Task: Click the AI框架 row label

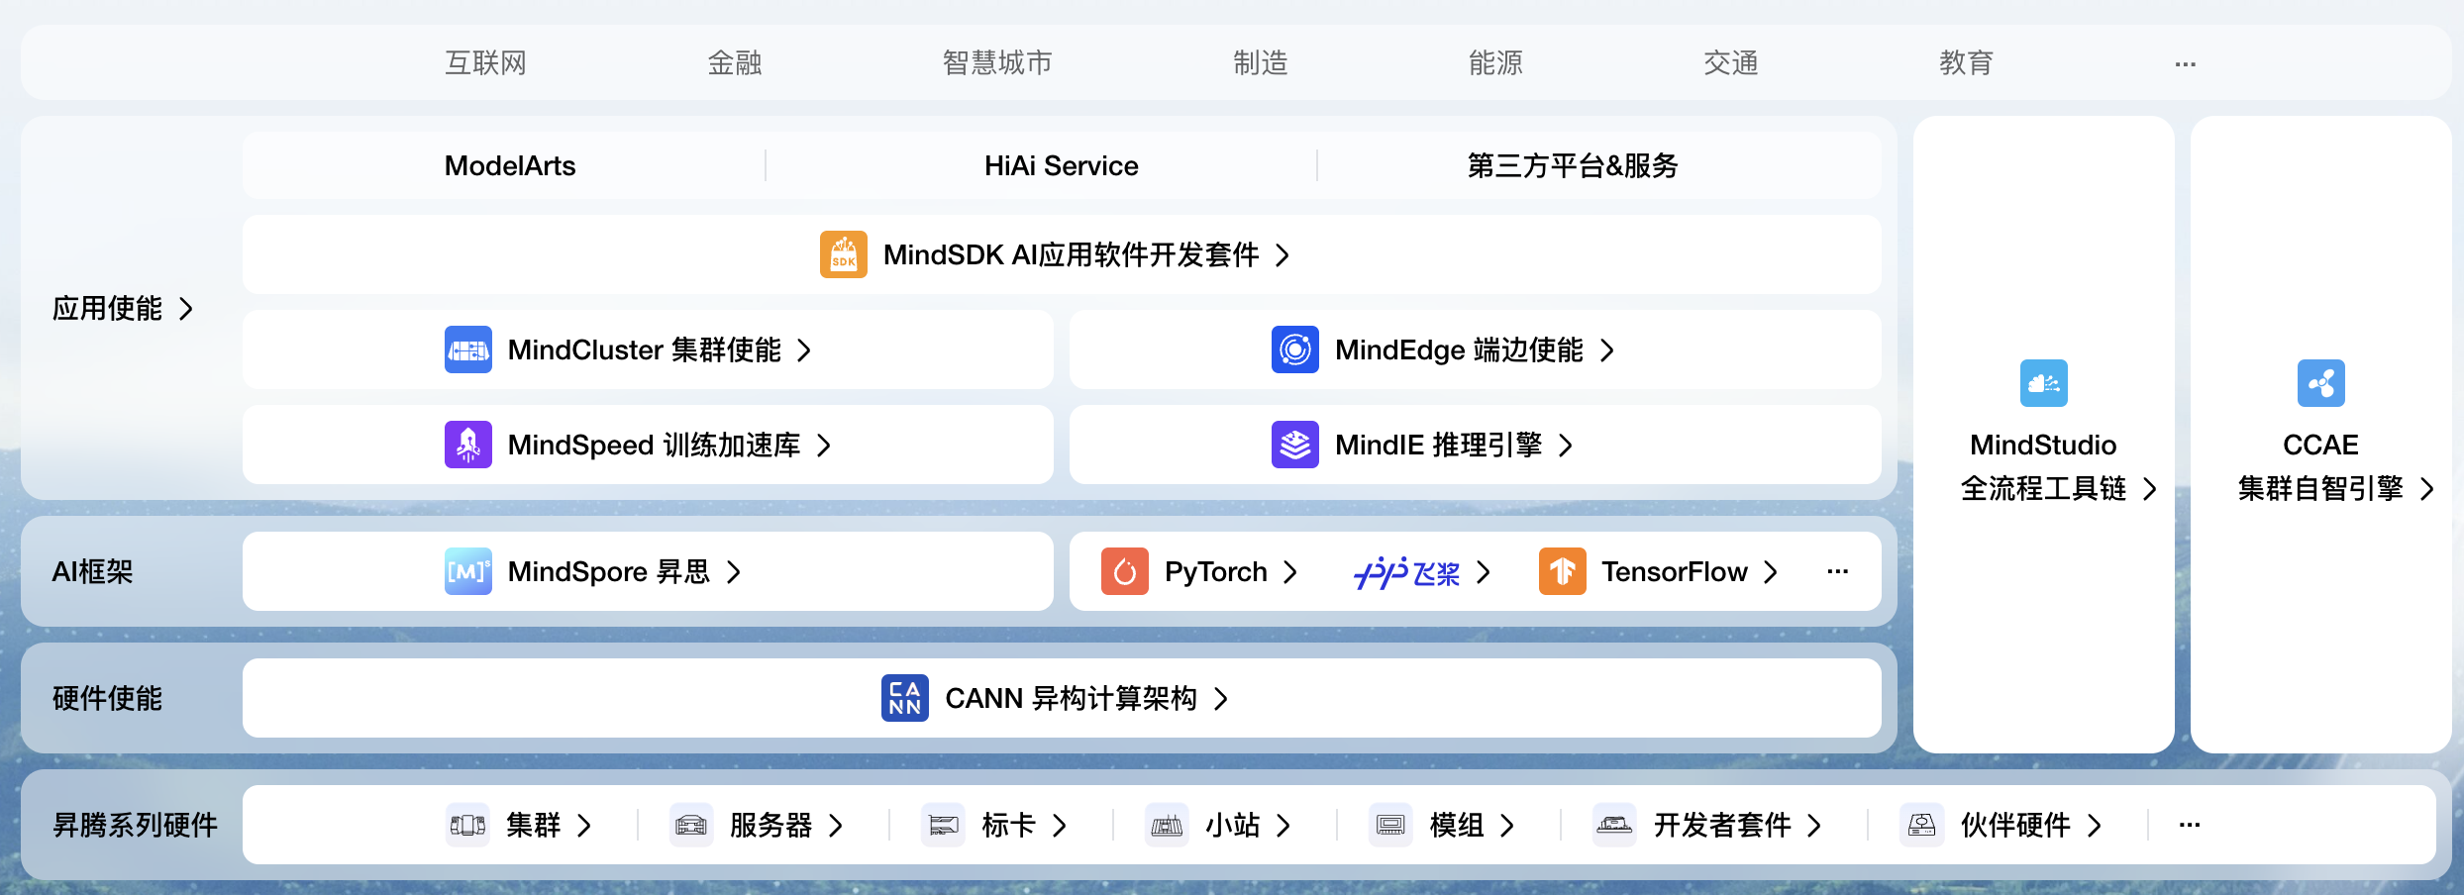Action: 92,572
